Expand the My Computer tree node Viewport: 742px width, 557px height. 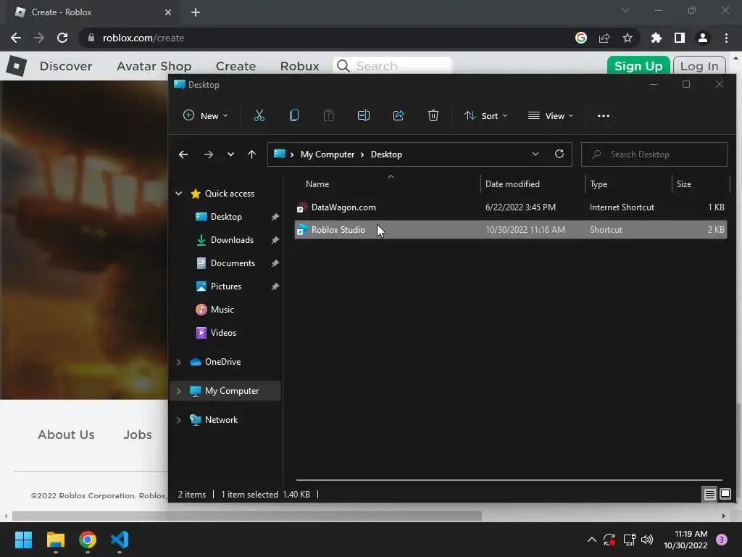point(179,391)
